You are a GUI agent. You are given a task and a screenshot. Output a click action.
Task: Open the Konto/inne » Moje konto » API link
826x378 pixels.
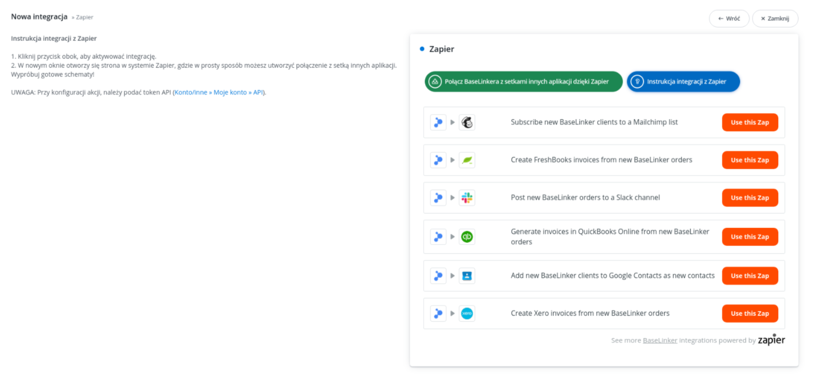coord(219,92)
